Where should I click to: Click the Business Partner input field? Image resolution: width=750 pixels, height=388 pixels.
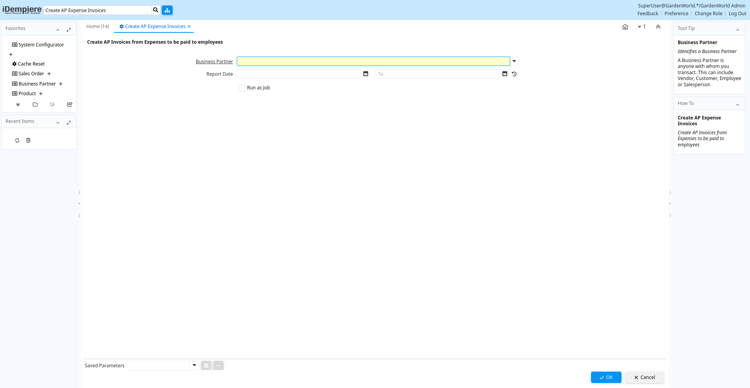373,61
